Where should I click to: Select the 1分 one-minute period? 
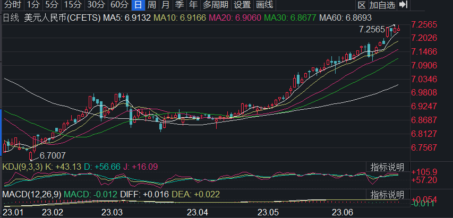click(x=33, y=6)
